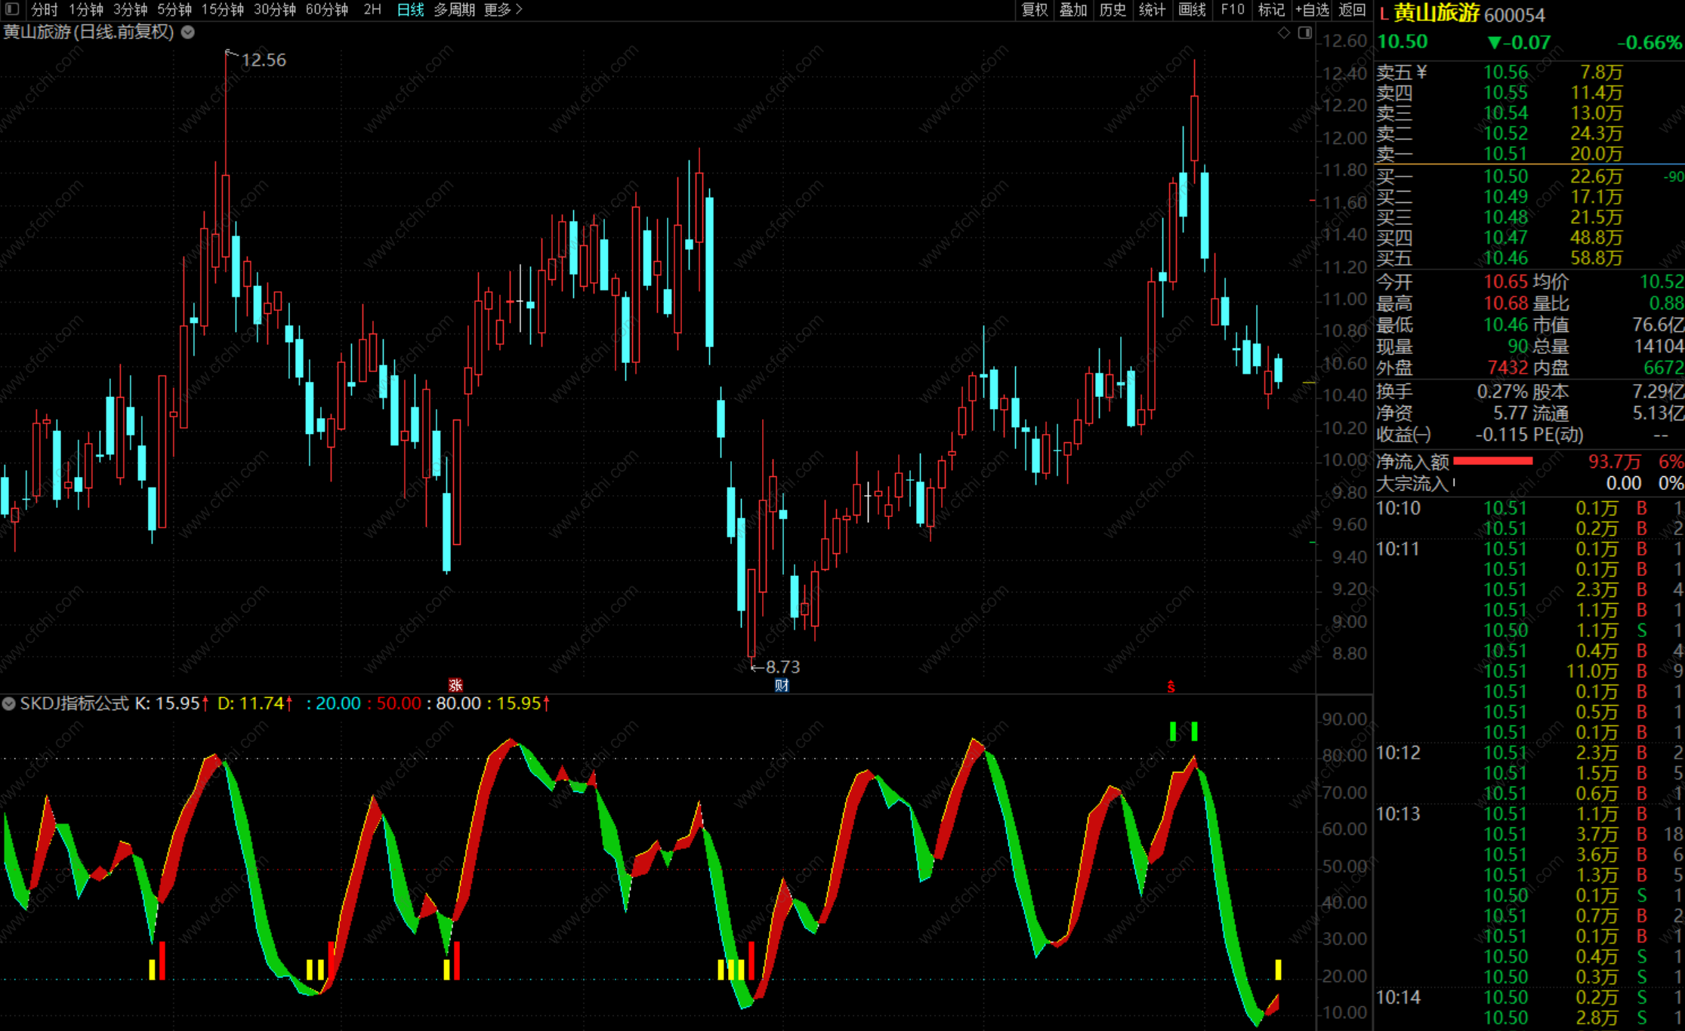Image resolution: width=1685 pixels, height=1031 pixels.
Task: Open the 画线 drawing tools
Action: [x=1192, y=9]
